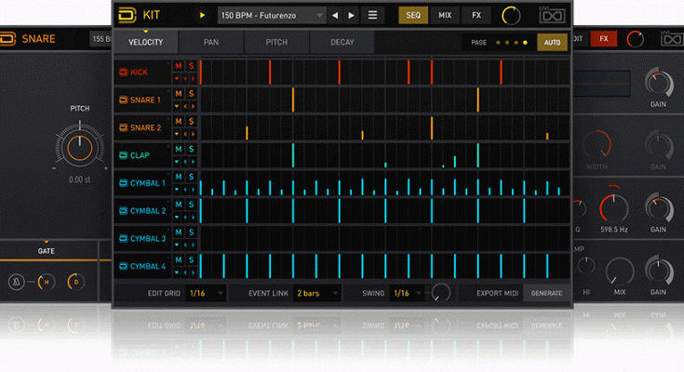Click the Clap track drum icon
The width and height of the screenshot is (684, 372).
123,155
